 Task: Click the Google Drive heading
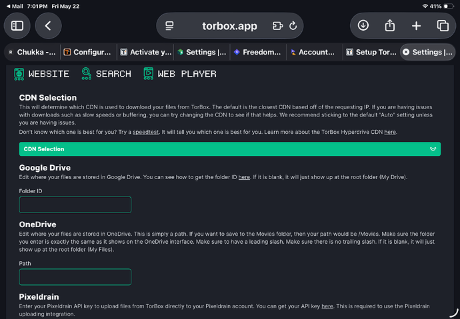point(45,168)
